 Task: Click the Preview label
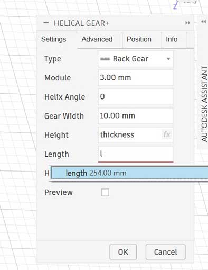pyautogui.click(x=59, y=192)
